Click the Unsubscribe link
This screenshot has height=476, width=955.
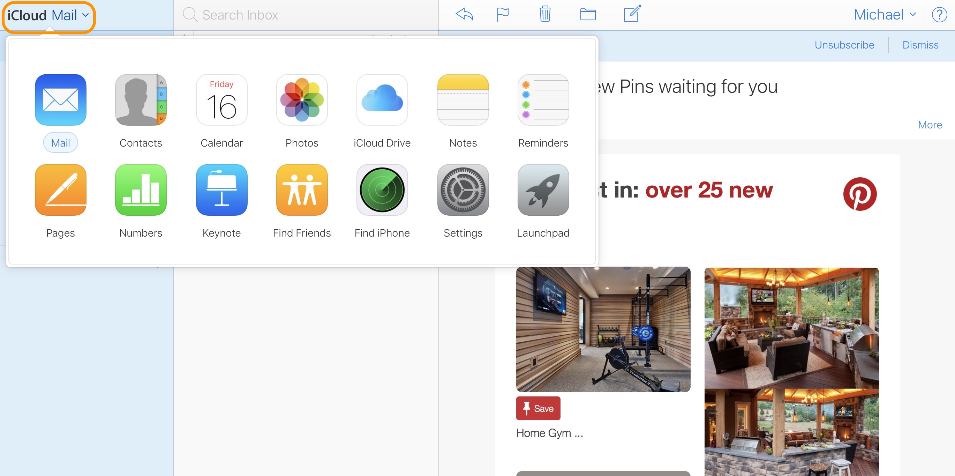tap(844, 45)
